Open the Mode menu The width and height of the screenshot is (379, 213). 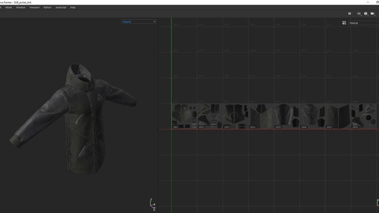point(9,8)
